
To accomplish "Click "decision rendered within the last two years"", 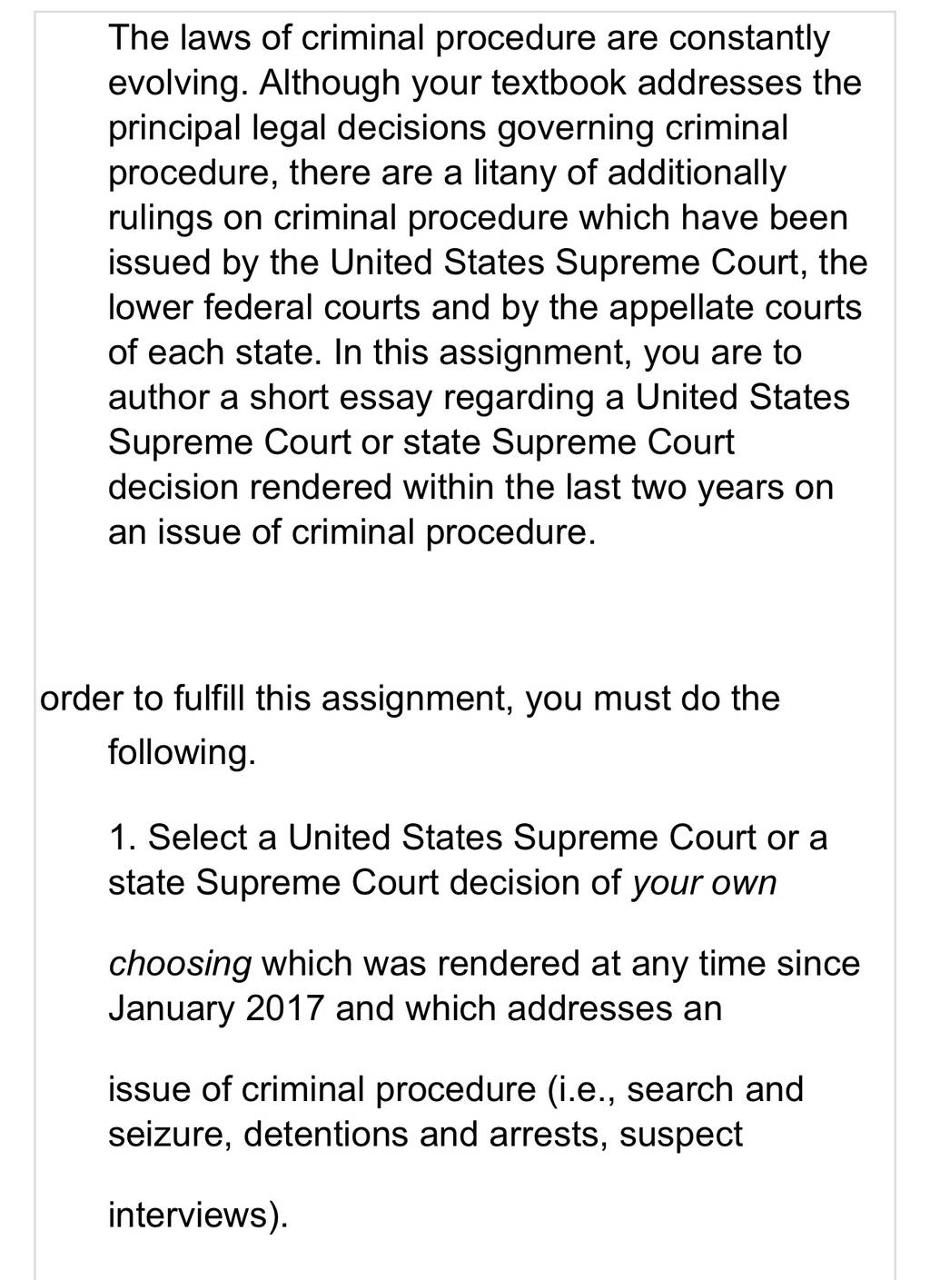I will pyautogui.click(x=446, y=488).
